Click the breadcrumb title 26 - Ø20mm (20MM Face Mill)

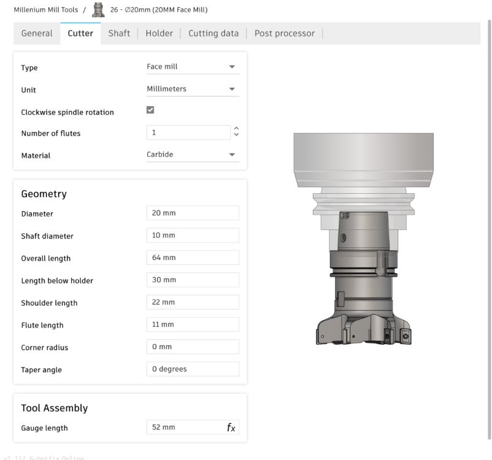(159, 10)
